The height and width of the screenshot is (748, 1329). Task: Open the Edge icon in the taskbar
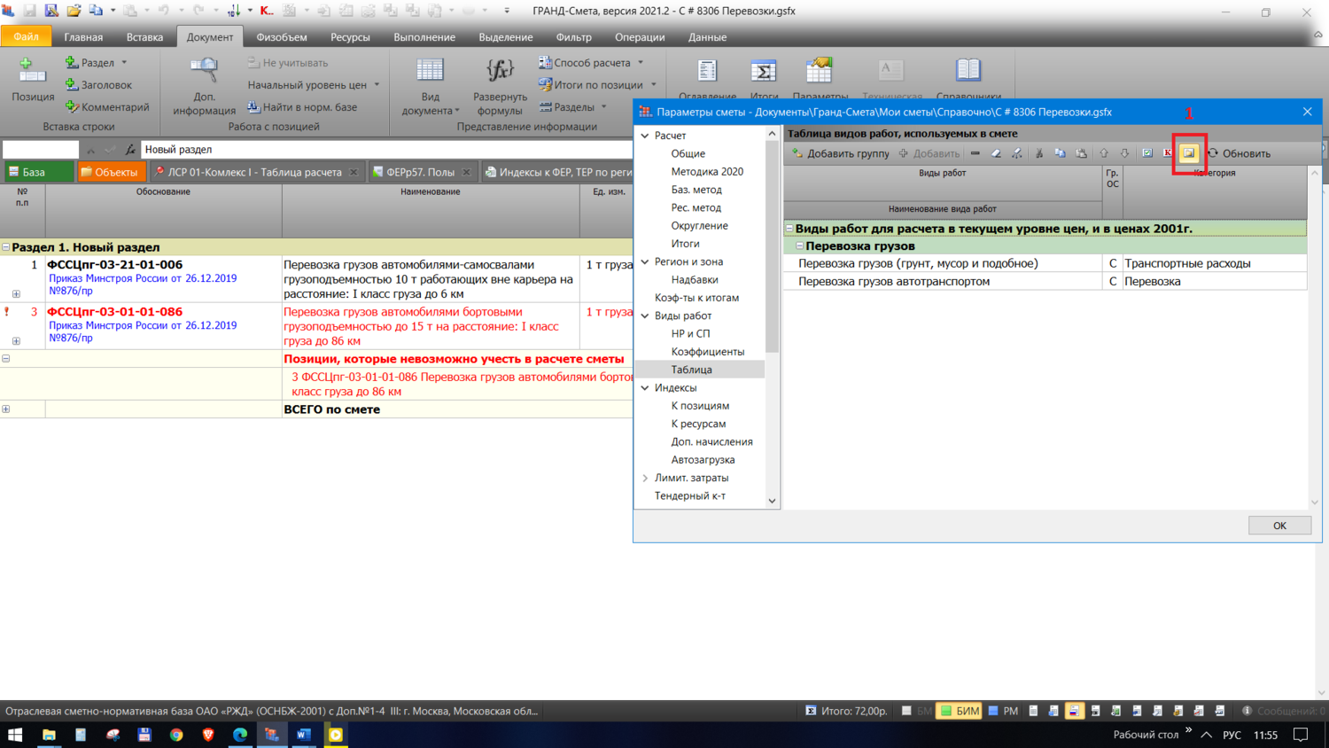point(240,735)
